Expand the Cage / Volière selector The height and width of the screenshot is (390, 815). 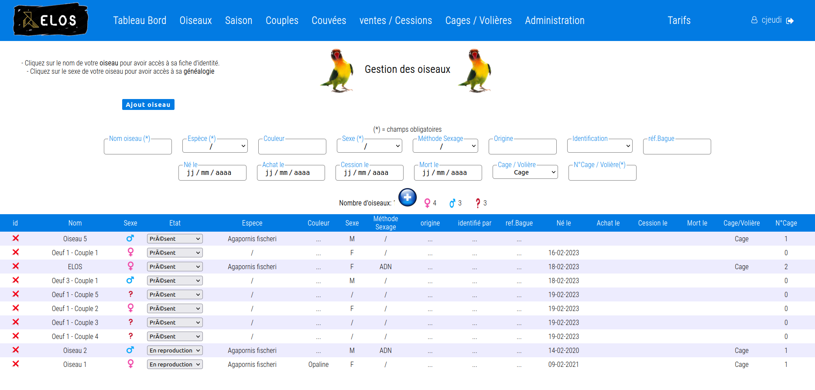tap(525, 172)
